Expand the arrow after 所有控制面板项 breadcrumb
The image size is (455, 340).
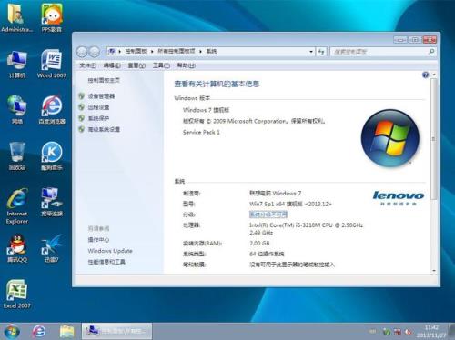[200, 52]
